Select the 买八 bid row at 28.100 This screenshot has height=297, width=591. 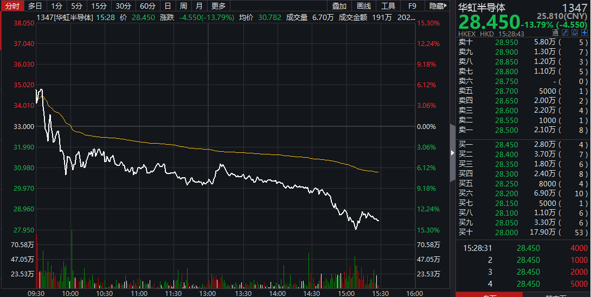click(x=523, y=213)
